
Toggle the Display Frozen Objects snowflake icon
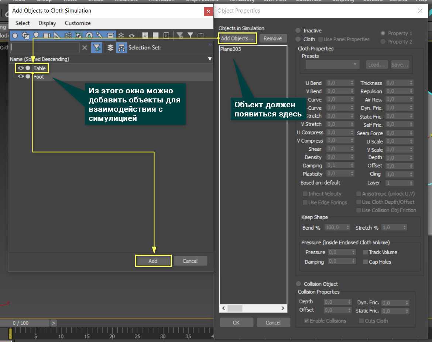[x=121, y=36]
